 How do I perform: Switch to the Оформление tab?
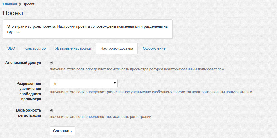[154, 48]
